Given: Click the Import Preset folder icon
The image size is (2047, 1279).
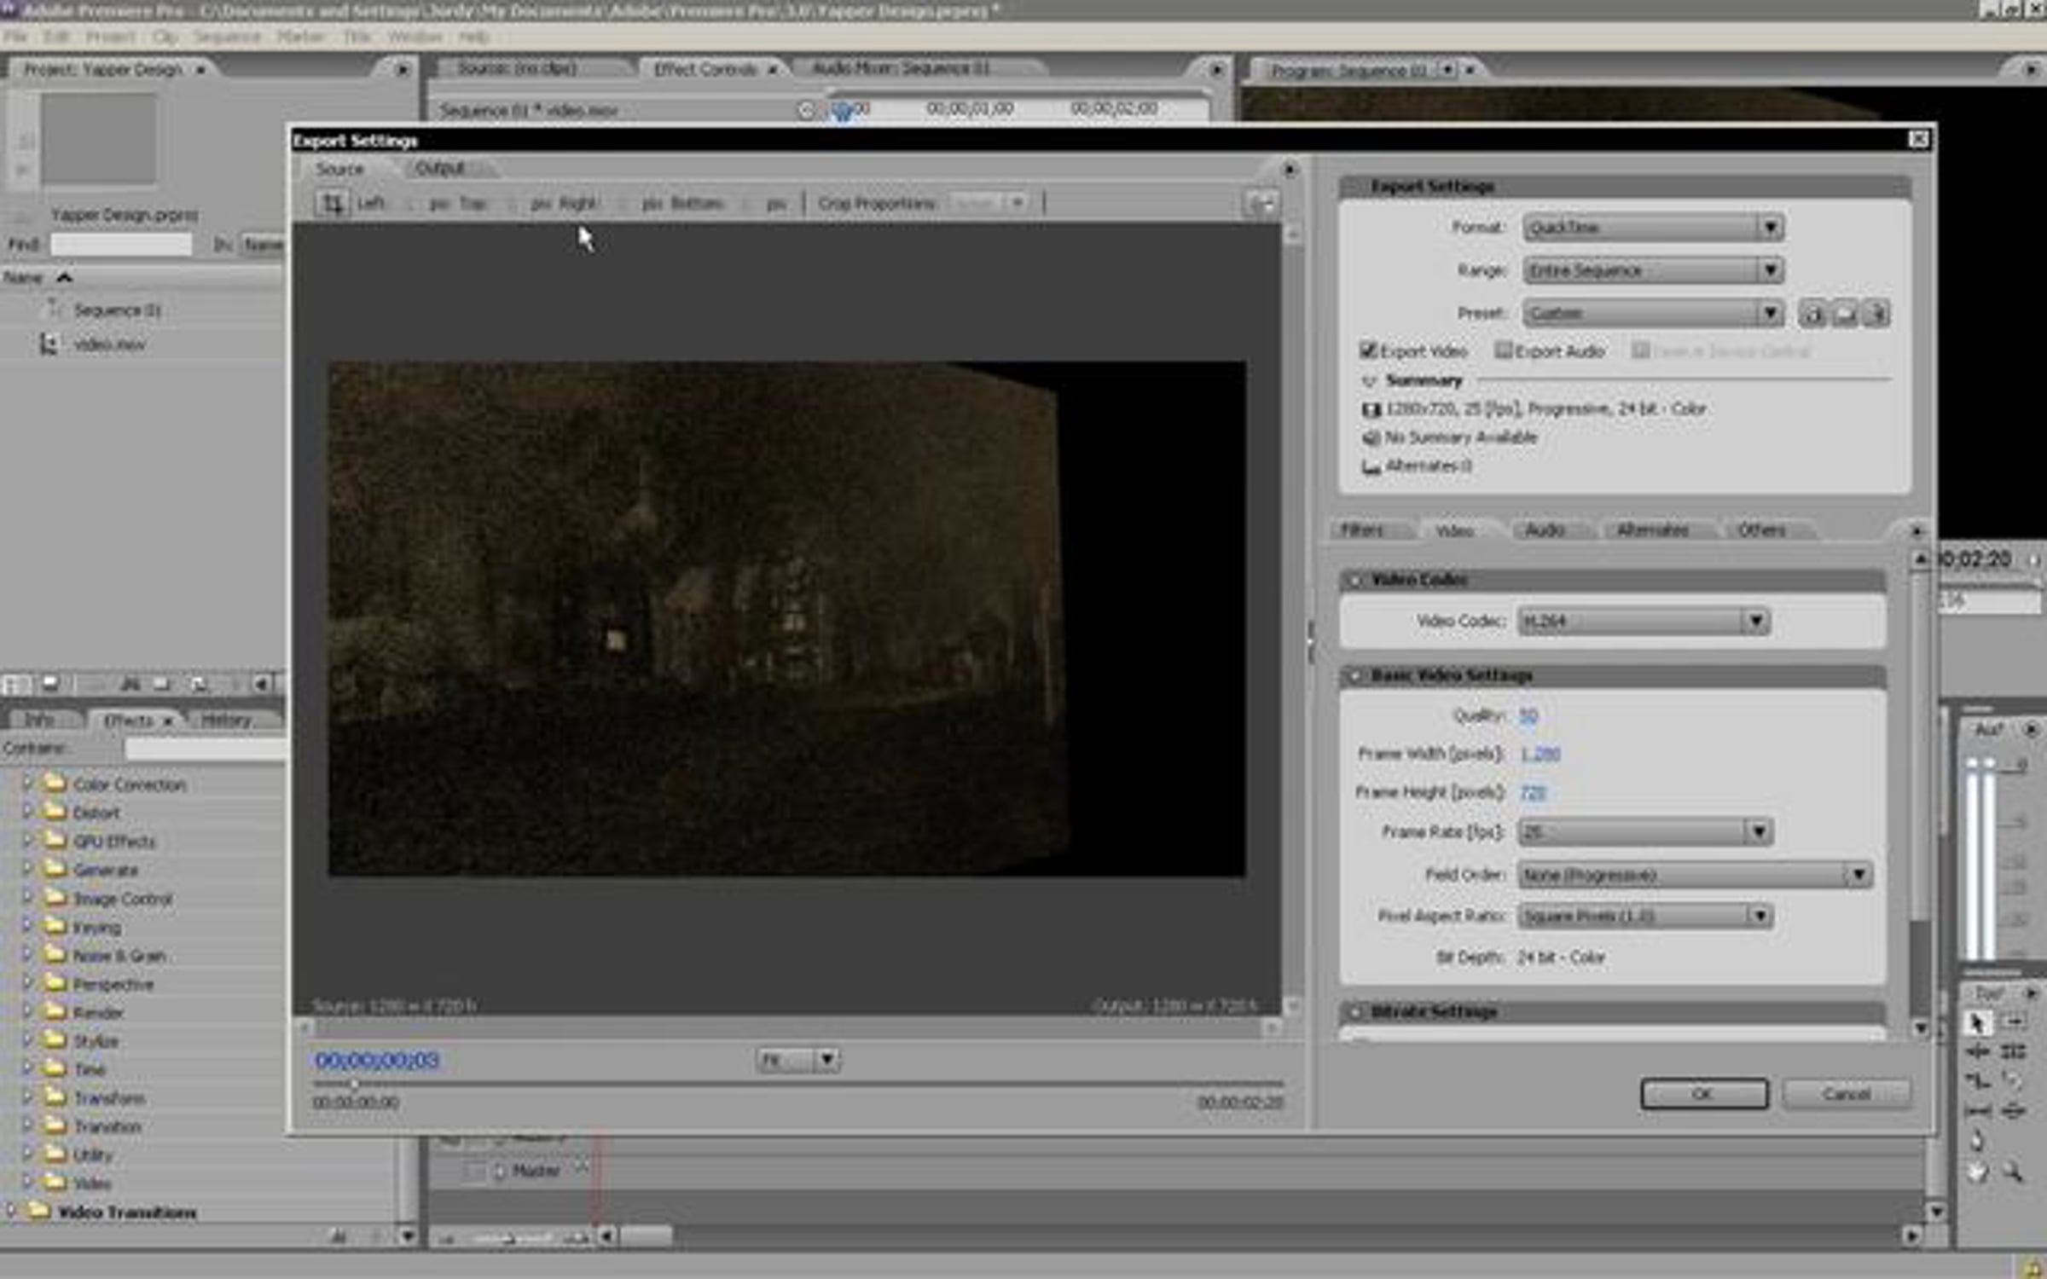Looking at the screenshot, I should click(x=1844, y=314).
